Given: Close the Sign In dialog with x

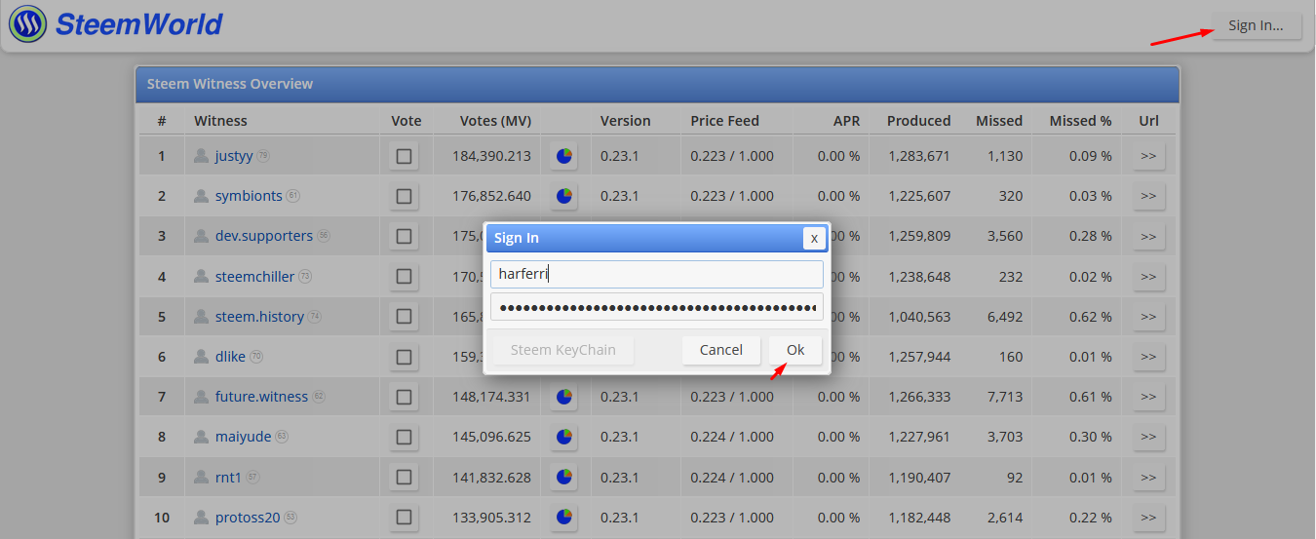Looking at the screenshot, I should (x=815, y=238).
